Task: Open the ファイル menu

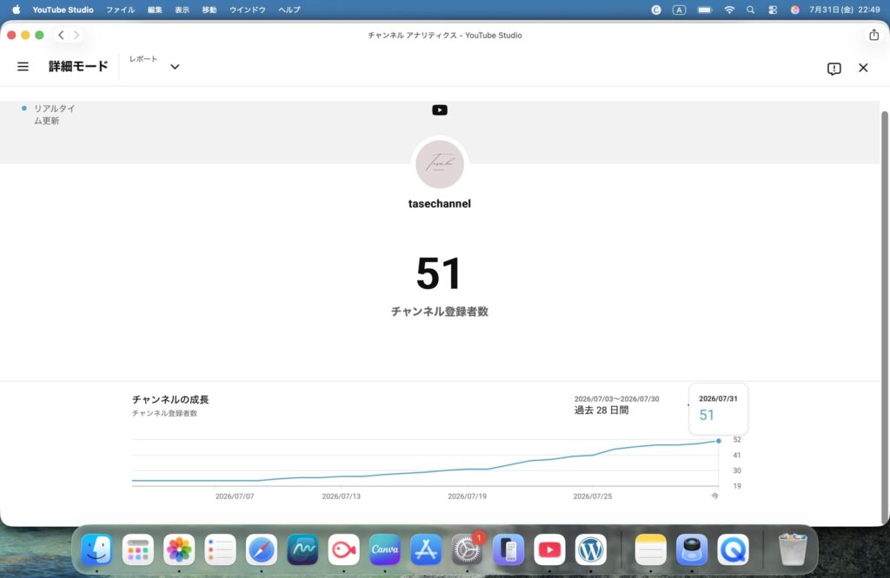Action: pyautogui.click(x=120, y=10)
